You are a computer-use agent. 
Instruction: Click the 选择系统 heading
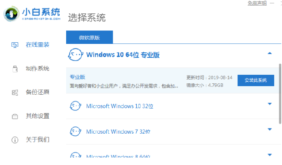pyautogui.click(x=87, y=17)
